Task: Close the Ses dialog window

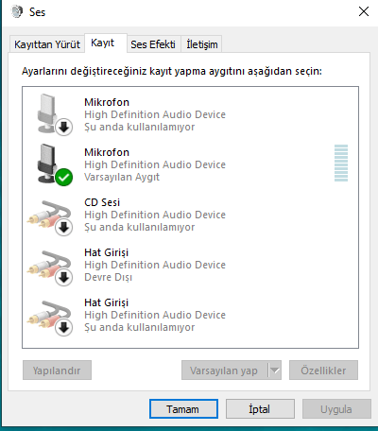Action: pos(364,11)
